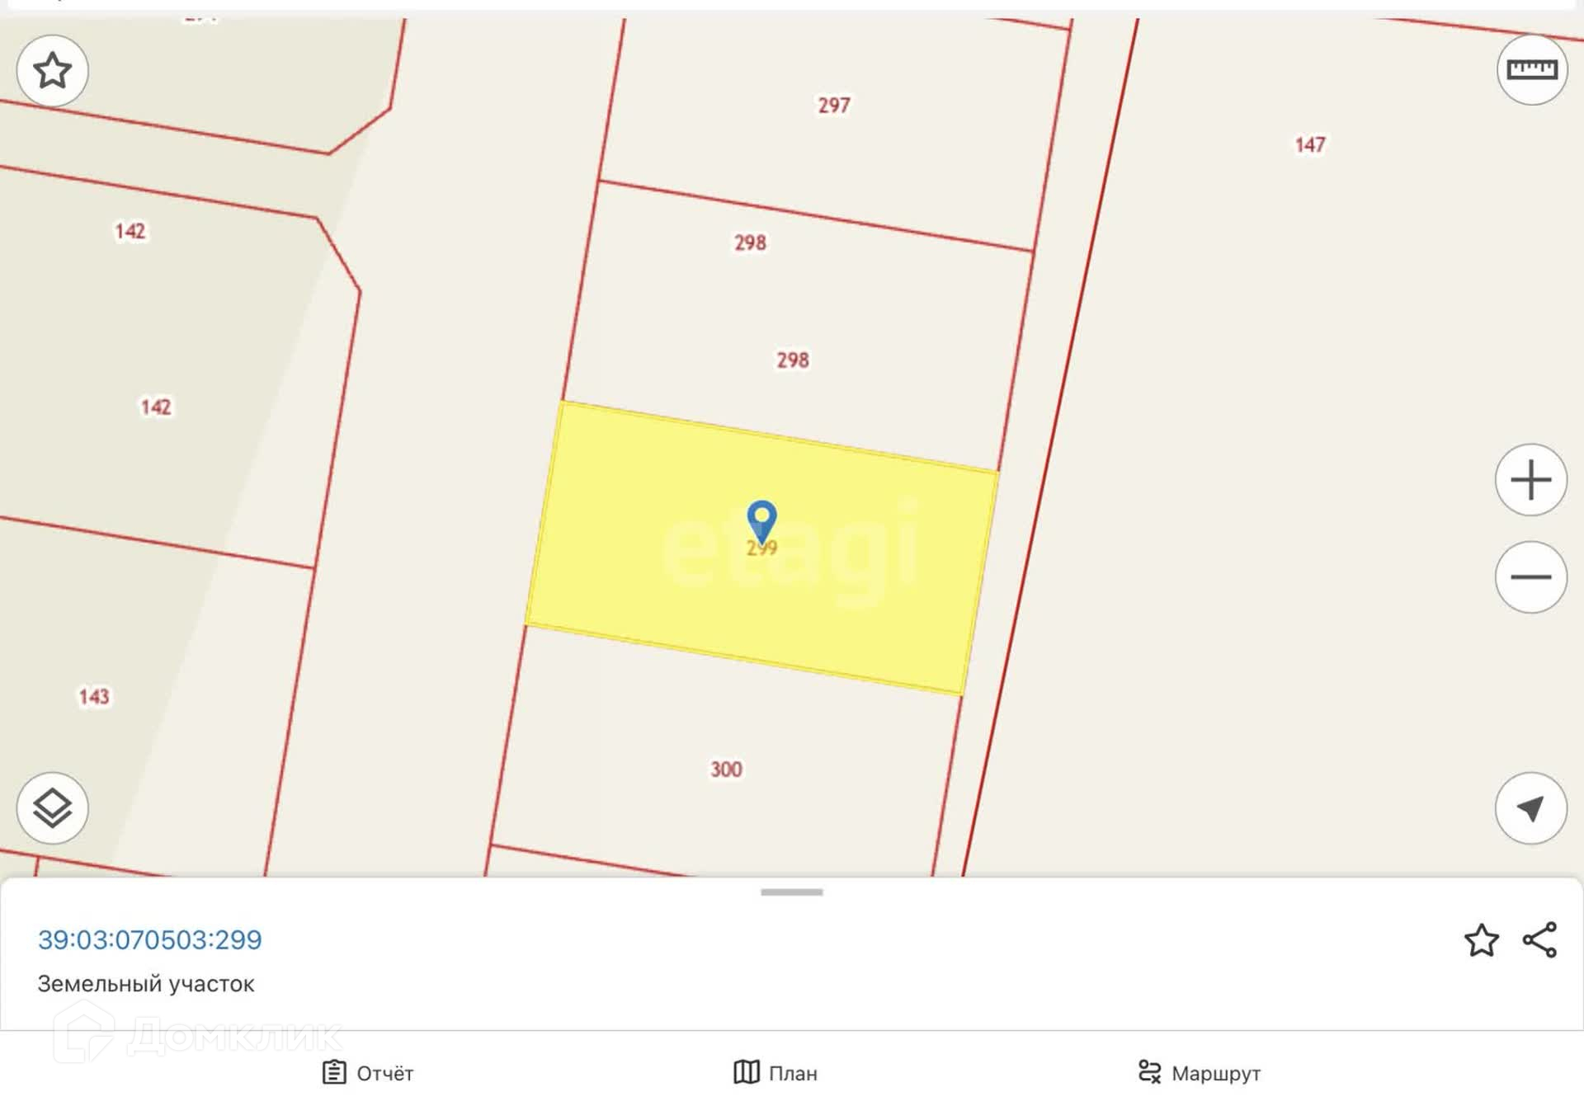
Task: Select the blue location pin marker
Action: (x=761, y=521)
